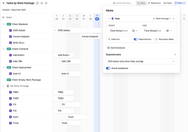Select Write Docu in the item list

[x=19, y=43]
